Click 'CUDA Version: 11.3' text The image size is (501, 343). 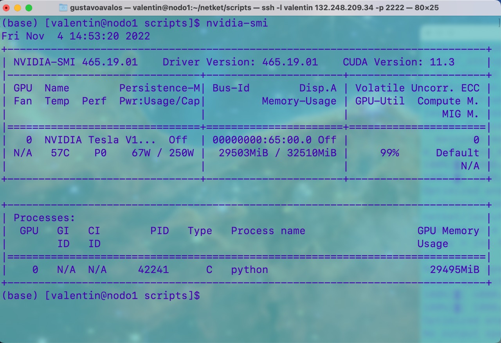click(x=398, y=62)
